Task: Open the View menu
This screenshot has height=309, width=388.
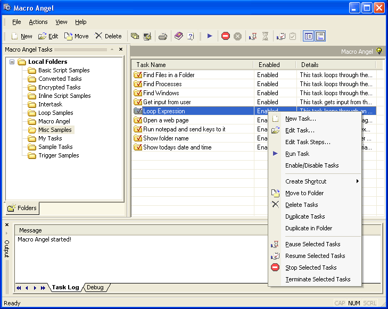Action: (61, 22)
